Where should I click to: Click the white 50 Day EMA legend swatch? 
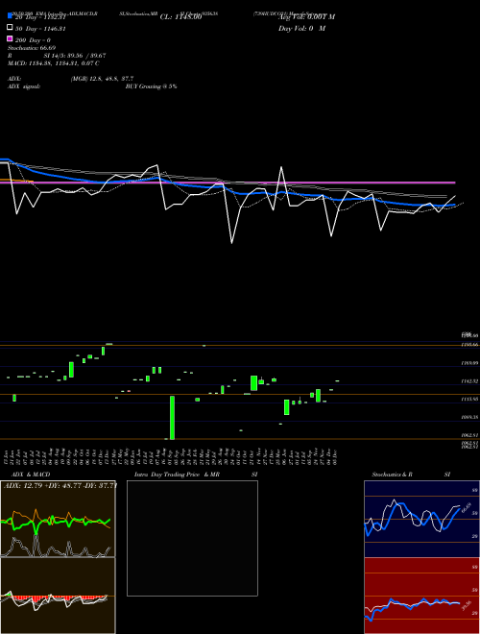pyautogui.click(x=10, y=28)
